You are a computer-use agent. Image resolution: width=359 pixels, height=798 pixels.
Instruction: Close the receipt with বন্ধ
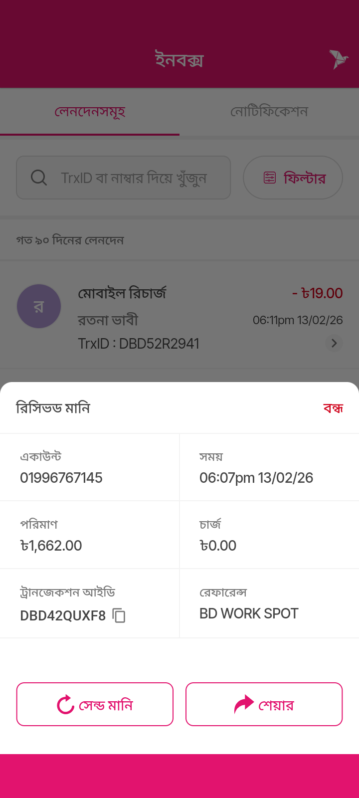(x=333, y=408)
